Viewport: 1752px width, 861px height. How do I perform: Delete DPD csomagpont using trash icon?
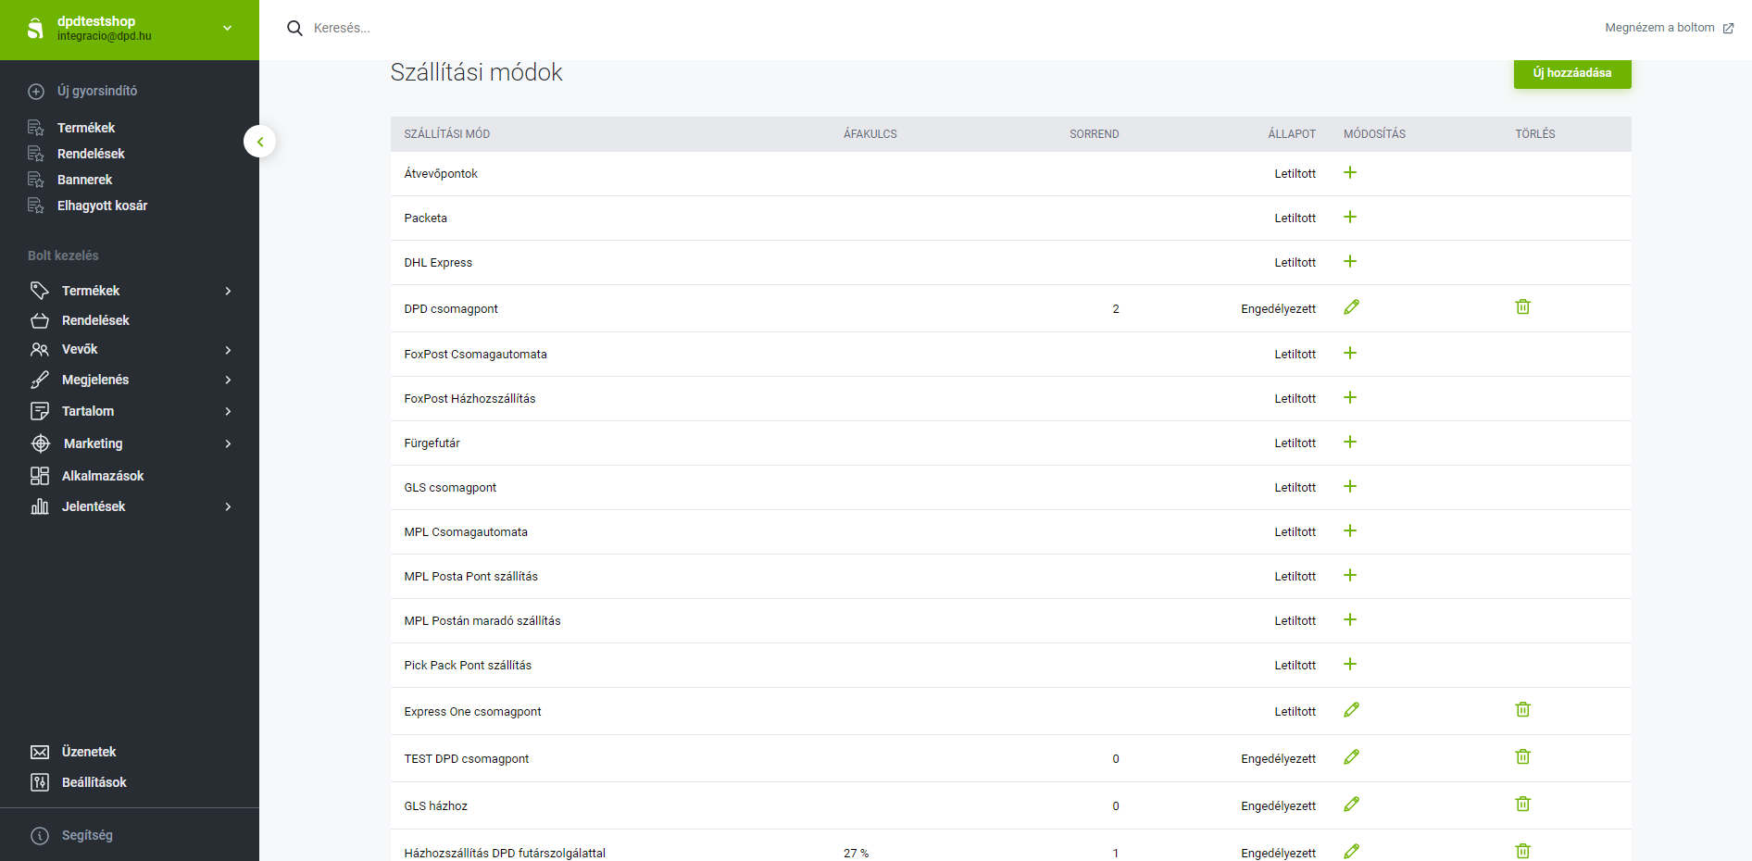1523,306
